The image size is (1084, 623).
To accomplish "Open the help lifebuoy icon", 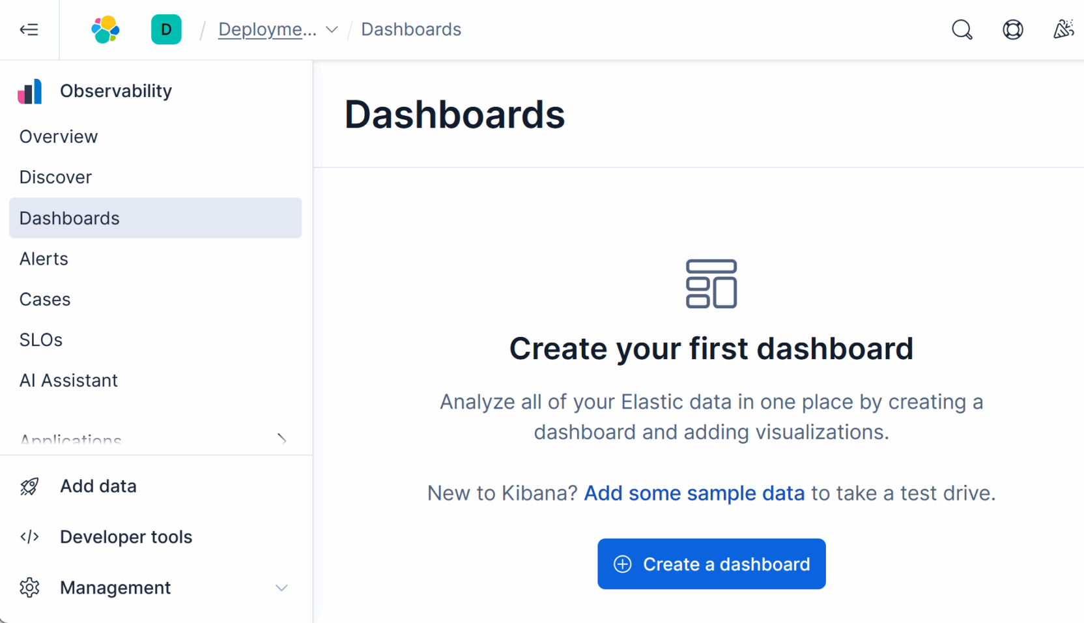I will 1012,29.
